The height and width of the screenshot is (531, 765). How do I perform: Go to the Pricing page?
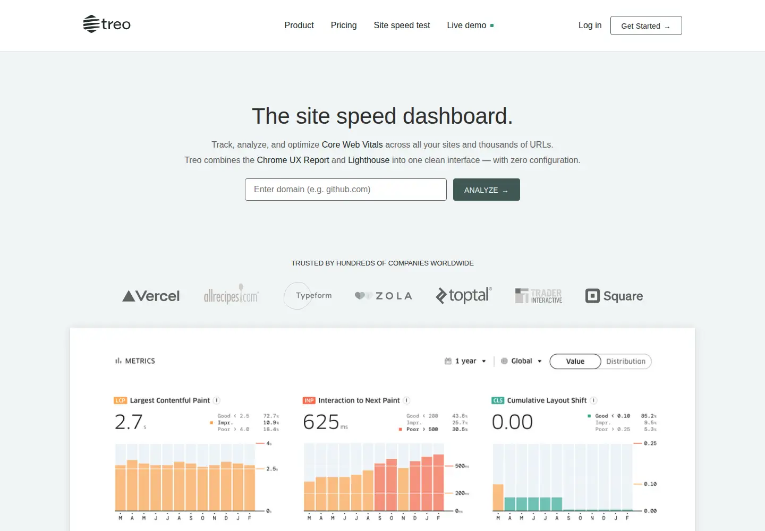(x=344, y=25)
